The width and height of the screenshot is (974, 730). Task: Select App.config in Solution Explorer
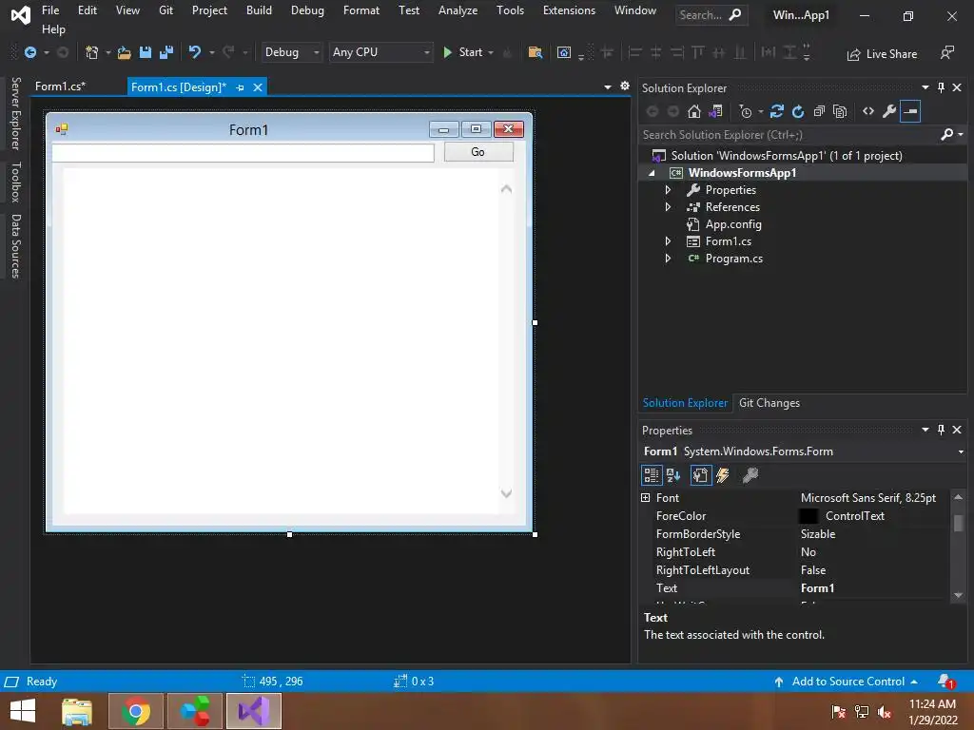pyautogui.click(x=733, y=224)
